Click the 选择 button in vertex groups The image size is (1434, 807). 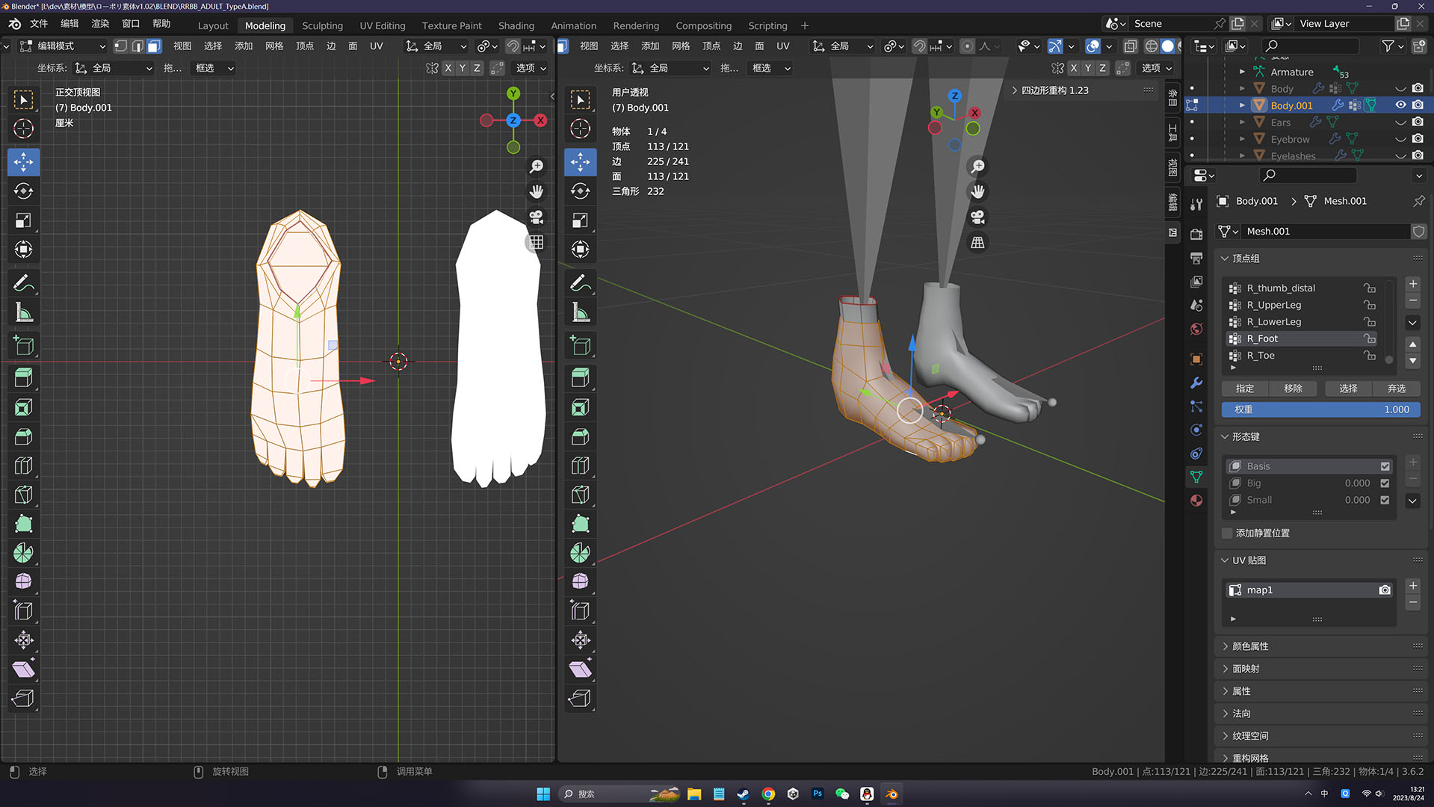pyautogui.click(x=1348, y=389)
